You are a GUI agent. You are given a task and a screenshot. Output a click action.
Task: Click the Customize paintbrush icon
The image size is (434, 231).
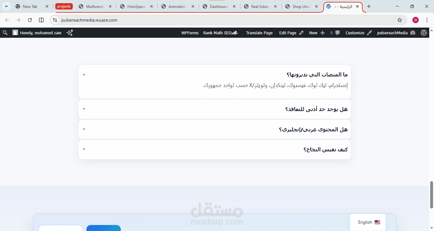click(x=369, y=33)
